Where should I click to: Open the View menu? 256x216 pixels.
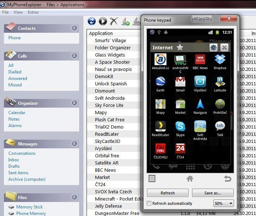(18, 12)
